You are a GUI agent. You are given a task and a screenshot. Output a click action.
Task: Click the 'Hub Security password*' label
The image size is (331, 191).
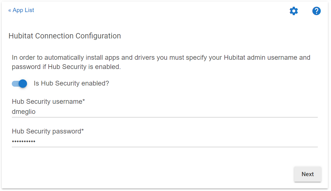[48, 131]
